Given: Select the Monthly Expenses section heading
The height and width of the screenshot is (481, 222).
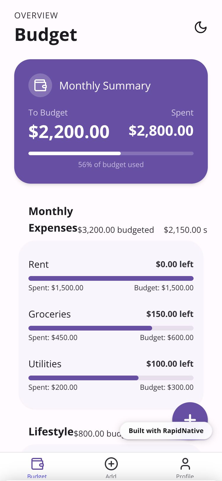Looking at the screenshot, I should coord(51,219).
